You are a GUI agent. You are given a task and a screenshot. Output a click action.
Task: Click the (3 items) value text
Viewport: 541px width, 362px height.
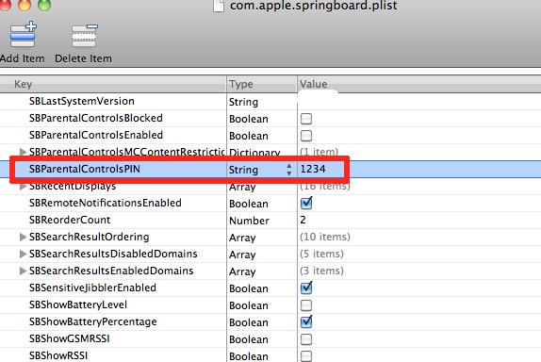click(x=321, y=271)
